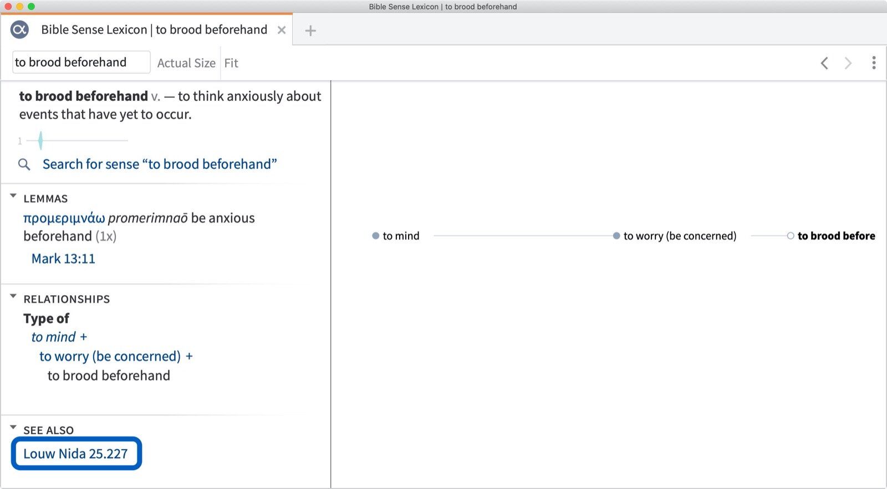This screenshot has width=887, height=489.
Task: Open a new tab with the plus button
Action: click(310, 30)
